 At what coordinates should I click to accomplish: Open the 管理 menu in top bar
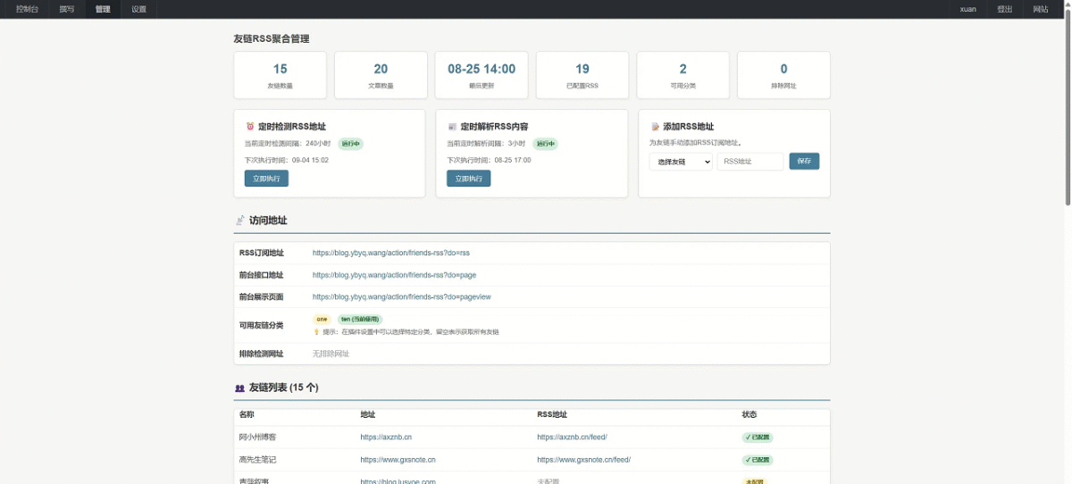[103, 9]
